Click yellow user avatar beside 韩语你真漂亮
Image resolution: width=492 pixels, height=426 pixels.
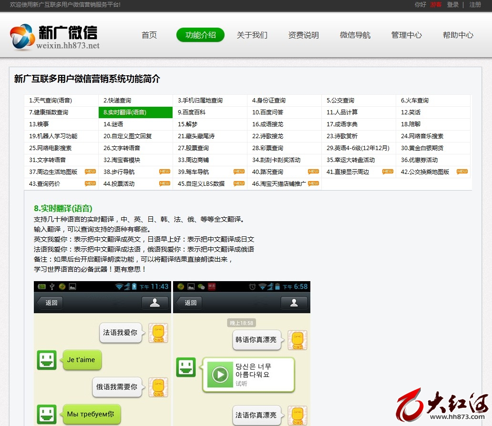click(x=297, y=340)
